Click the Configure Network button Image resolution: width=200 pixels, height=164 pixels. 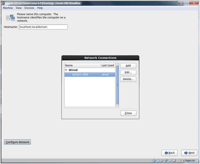click(x=18, y=142)
